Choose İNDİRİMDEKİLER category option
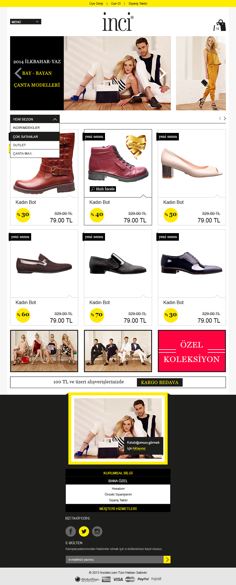Viewport: 236px width, 585px height. pyautogui.click(x=35, y=128)
